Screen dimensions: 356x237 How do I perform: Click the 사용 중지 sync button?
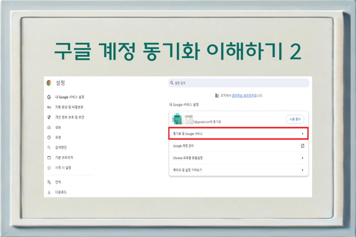point(295,119)
